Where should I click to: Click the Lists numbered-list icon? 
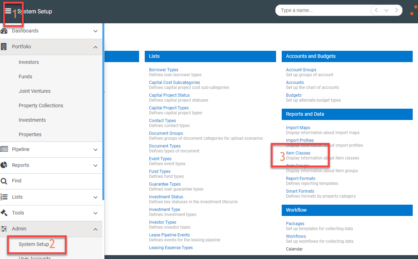coord(4,197)
